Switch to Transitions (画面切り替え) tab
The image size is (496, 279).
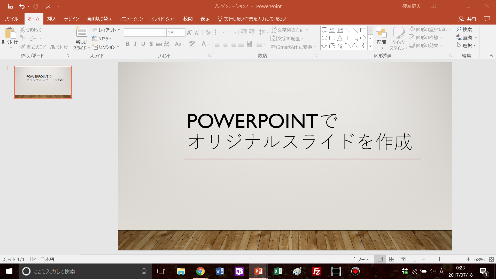pyautogui.click(x=99, y=19)
